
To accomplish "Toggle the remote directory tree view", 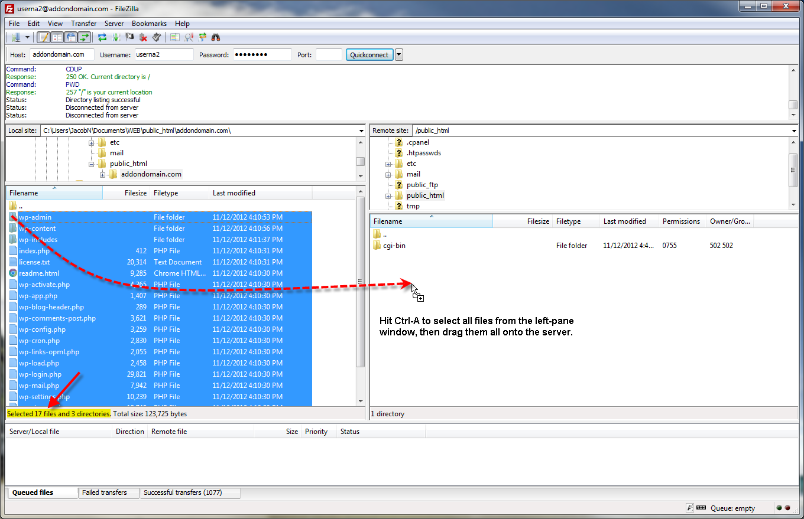I will (71, 37).
